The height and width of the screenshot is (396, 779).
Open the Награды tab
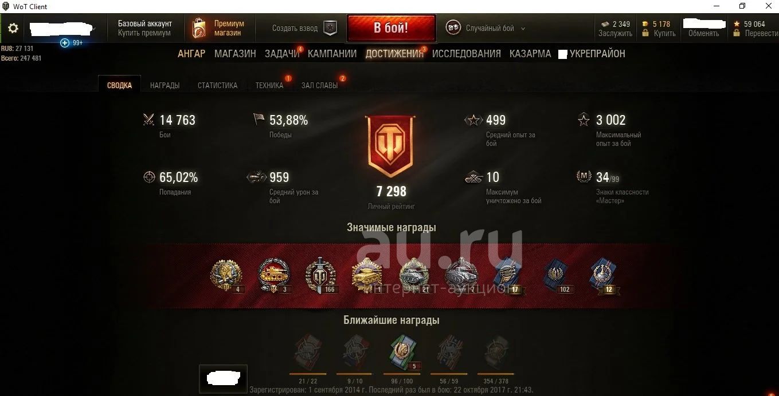[165, 85]
